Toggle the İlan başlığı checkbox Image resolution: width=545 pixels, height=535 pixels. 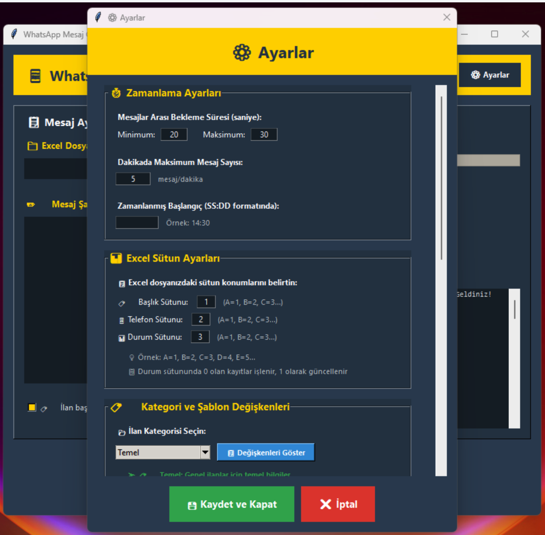click(32, 407)
